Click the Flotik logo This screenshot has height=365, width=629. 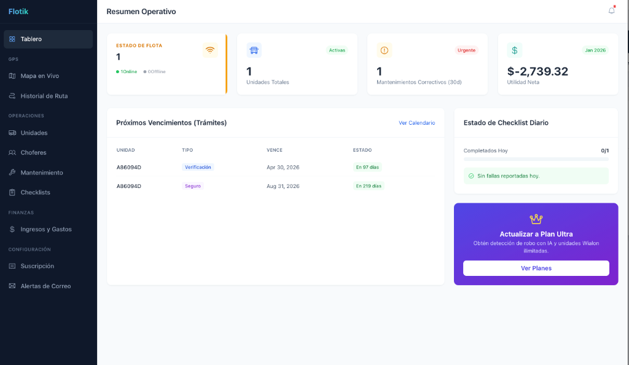coord(18,12)
